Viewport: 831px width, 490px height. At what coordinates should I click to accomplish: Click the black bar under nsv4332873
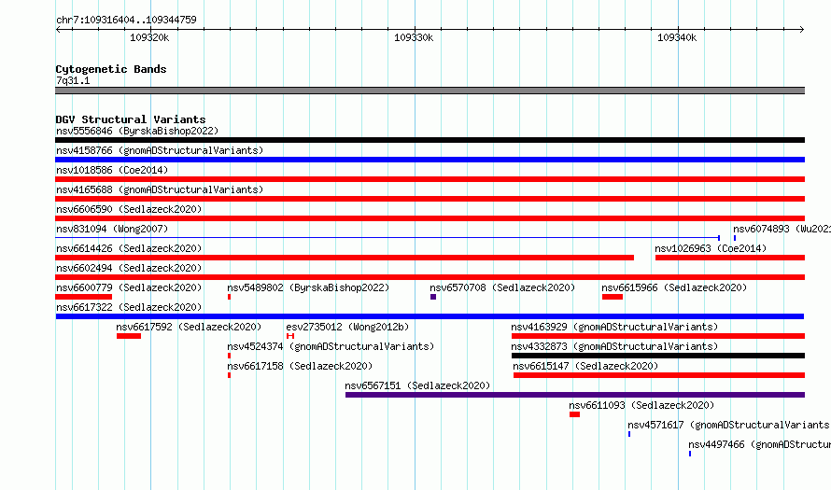point(658,356)
